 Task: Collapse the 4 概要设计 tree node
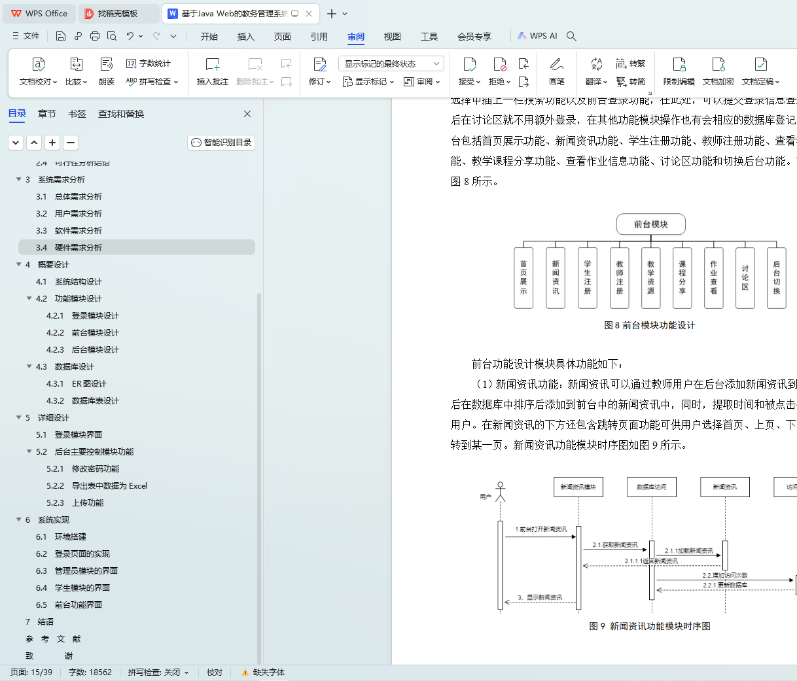[19, 264]
